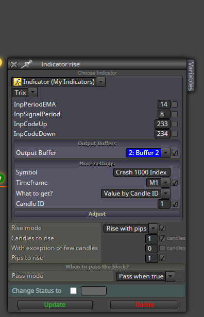
Task: Open What to get dropdown
Action: (135, 193)
